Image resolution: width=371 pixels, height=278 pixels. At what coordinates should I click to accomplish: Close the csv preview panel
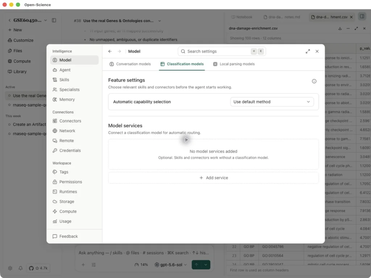[364, 28]
